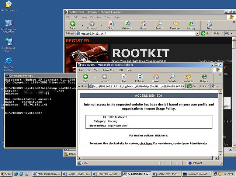
Task: Expand the Back history arrow in 8e6 R3000 window
Action: click(x=95, y=78)
